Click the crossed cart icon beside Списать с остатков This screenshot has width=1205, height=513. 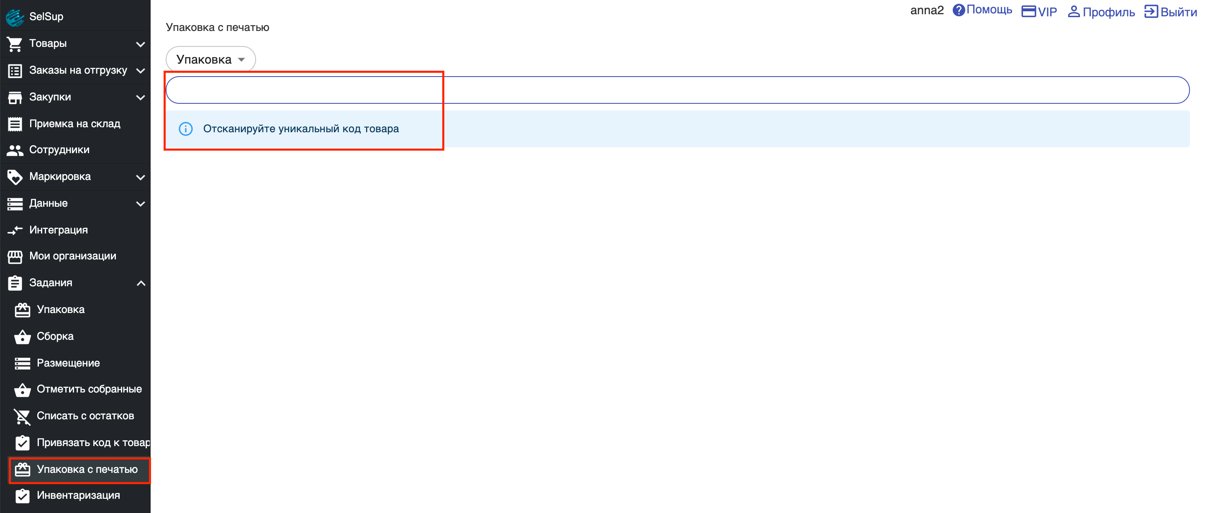(x=23, y=416)
